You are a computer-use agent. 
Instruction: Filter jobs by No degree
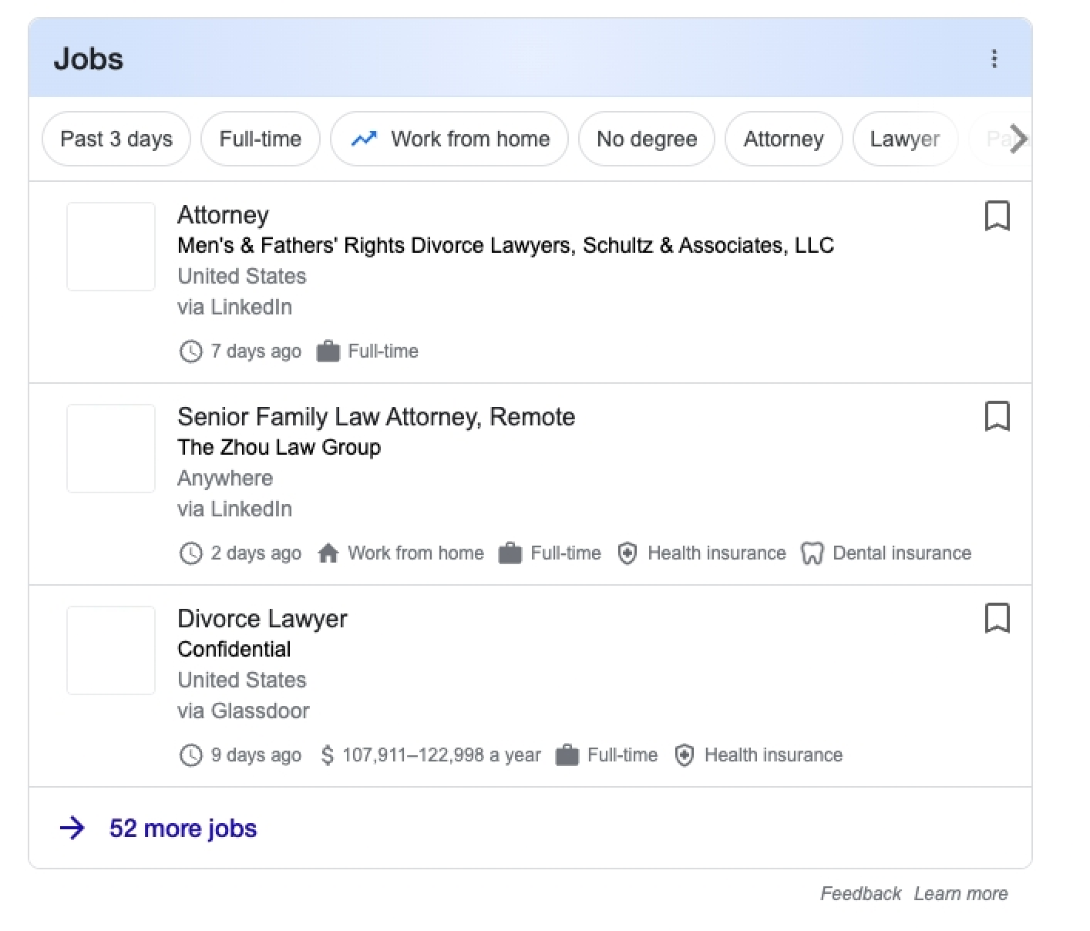646,139
